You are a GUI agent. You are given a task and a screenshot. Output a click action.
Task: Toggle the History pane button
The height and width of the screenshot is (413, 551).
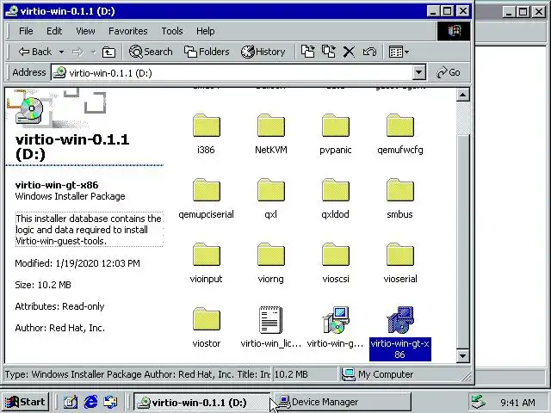(263, 52)
